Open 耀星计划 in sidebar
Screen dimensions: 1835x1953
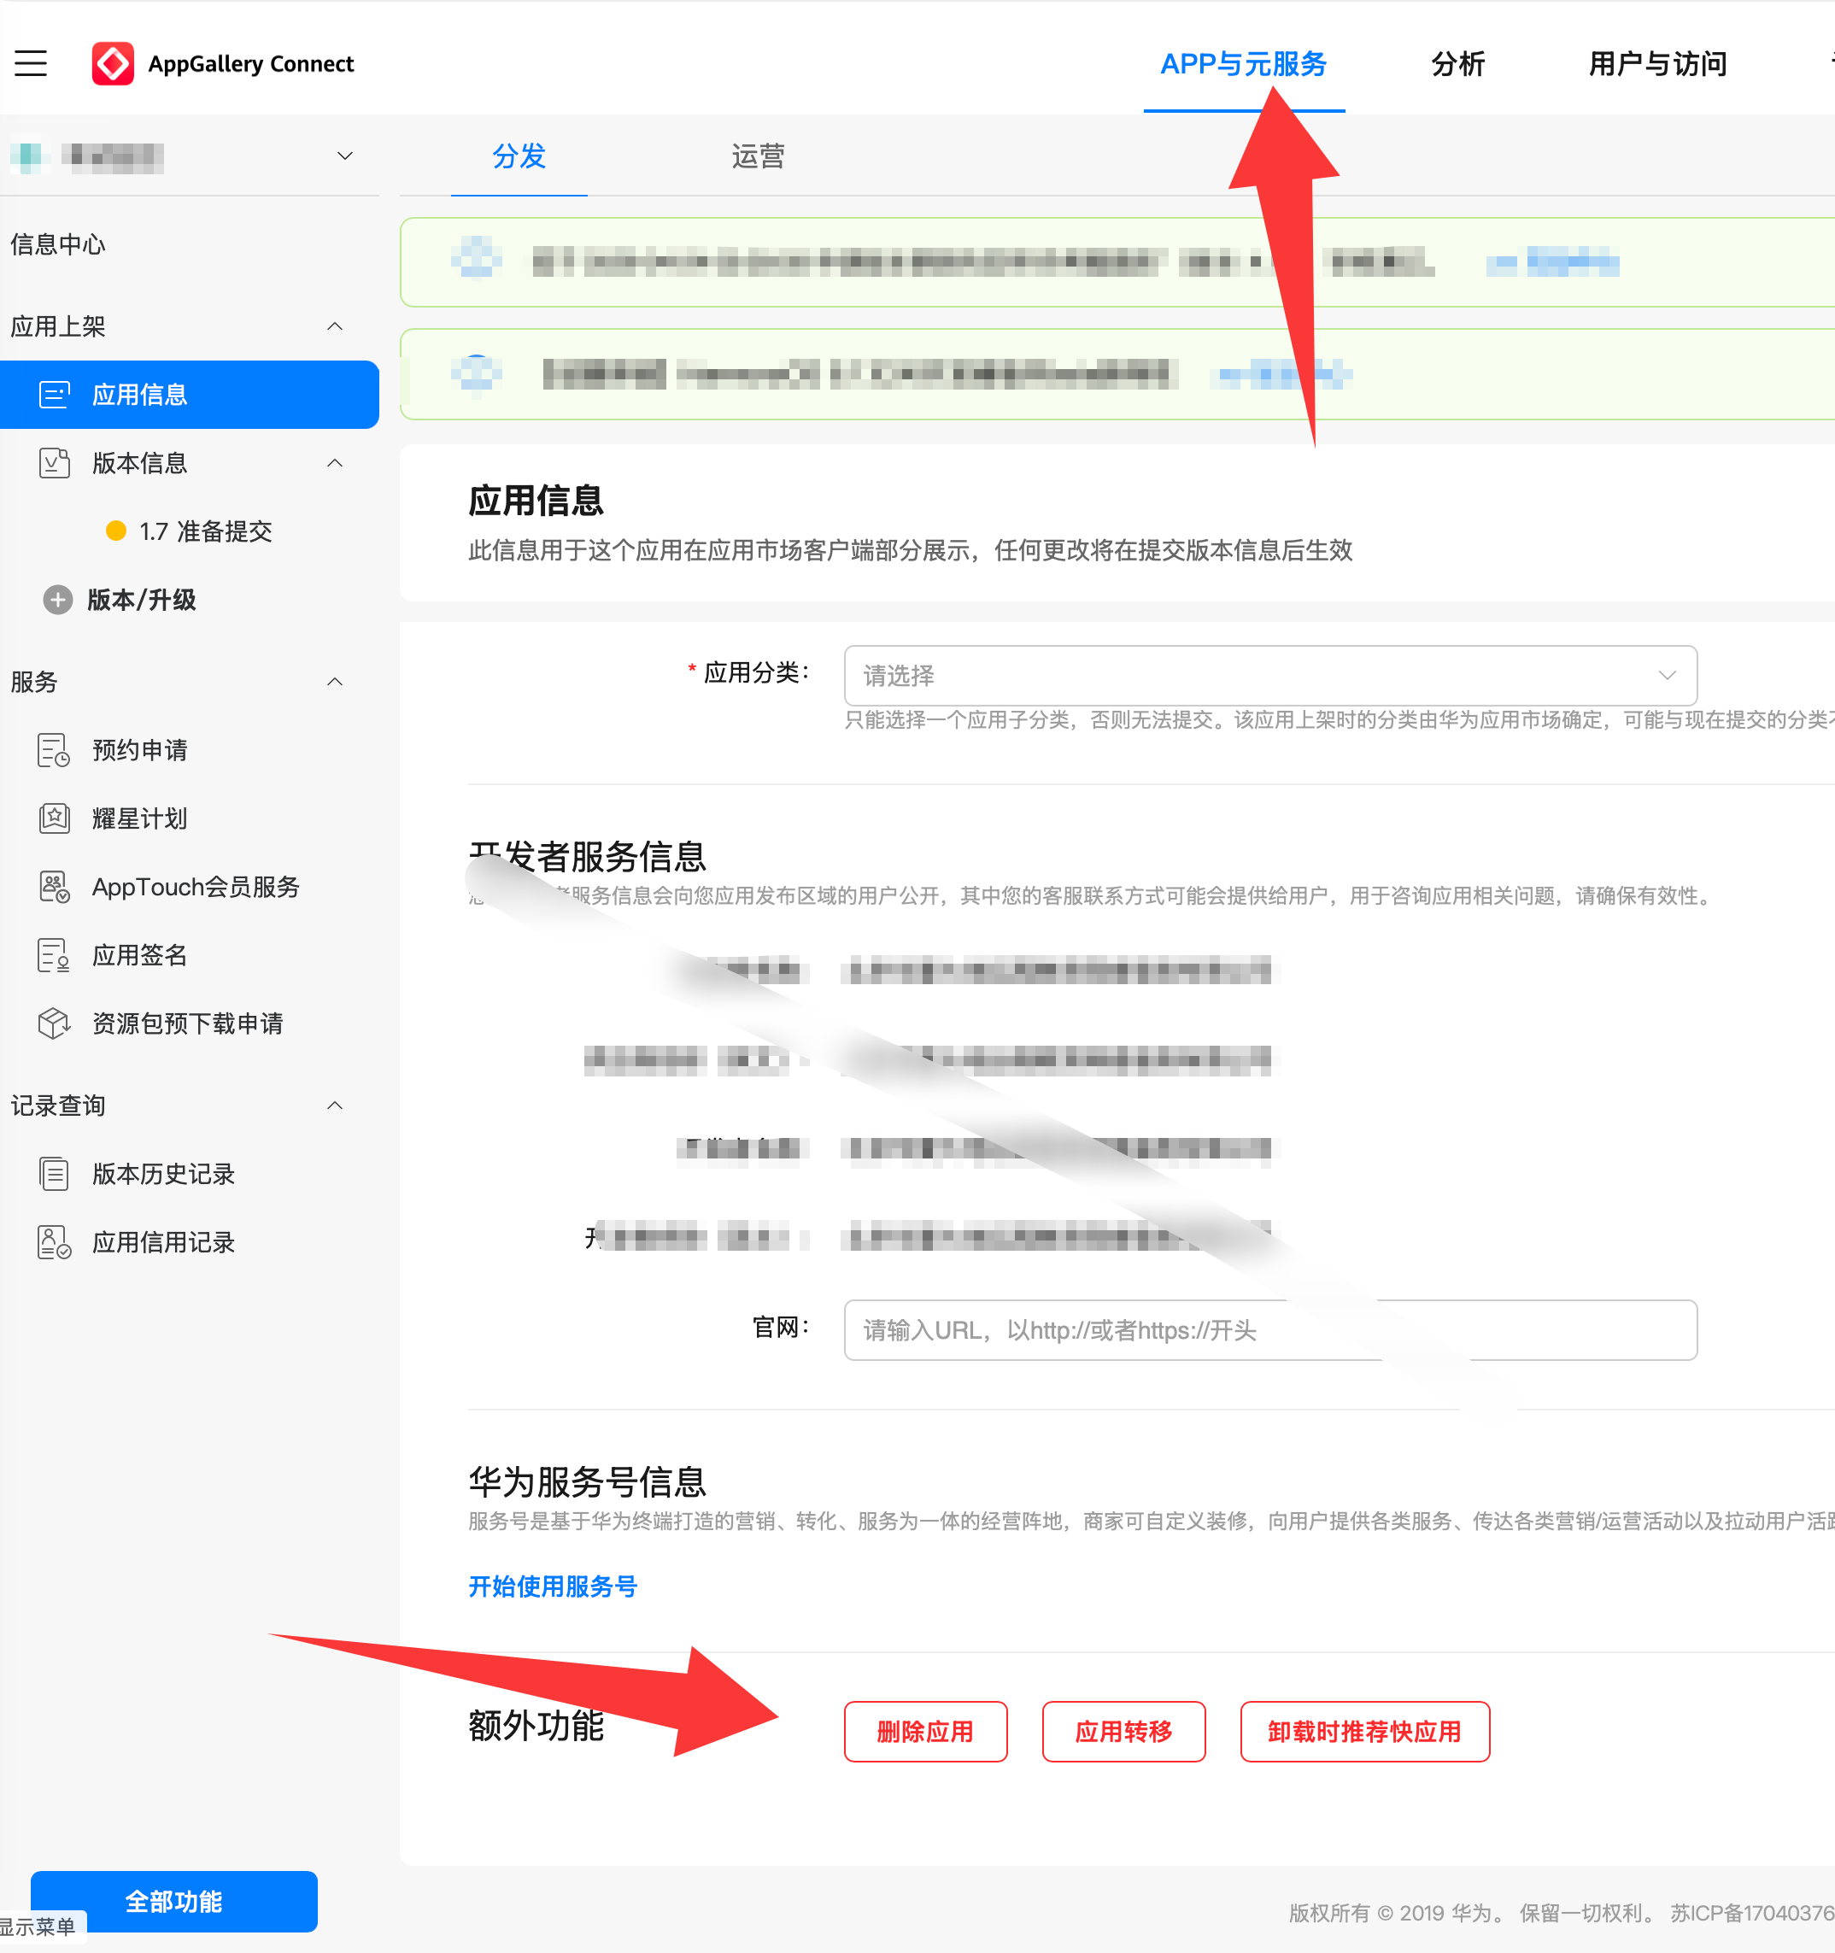click(x=139, y=818)
